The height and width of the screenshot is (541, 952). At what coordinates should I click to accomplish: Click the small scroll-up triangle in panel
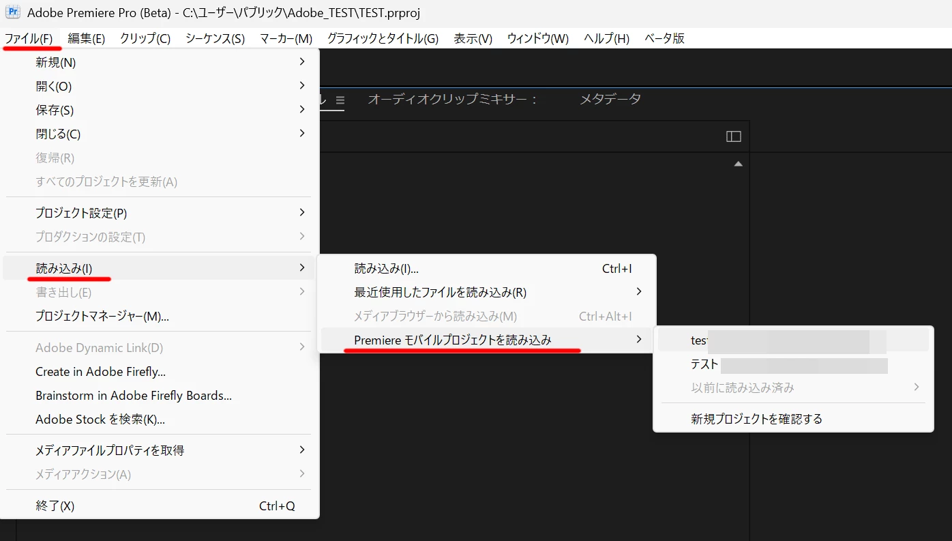click(x=738, y=164)
